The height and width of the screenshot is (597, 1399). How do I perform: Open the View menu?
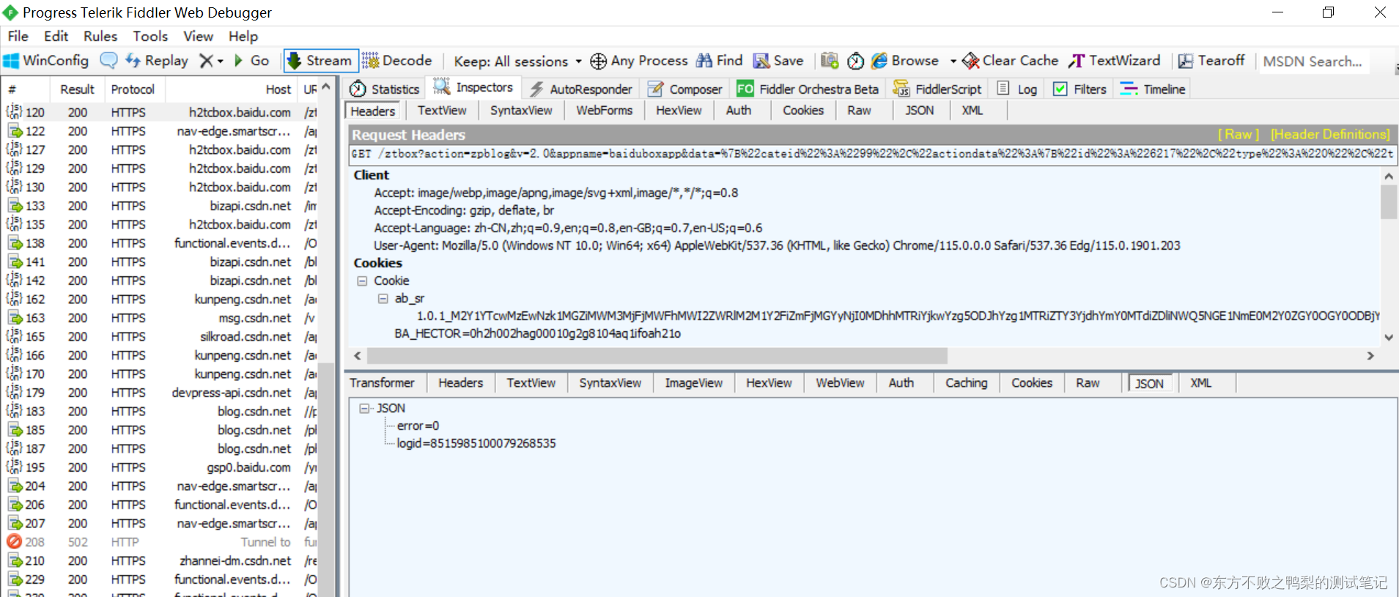tap(198, 36)
